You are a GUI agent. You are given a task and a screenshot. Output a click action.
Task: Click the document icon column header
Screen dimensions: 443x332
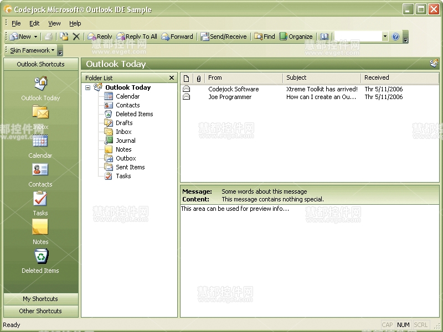click(x=187, y=78)
